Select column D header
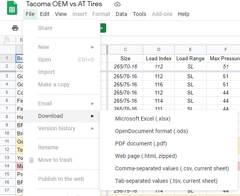Screen dimensions: 240x196 click(x=159, y=49)
